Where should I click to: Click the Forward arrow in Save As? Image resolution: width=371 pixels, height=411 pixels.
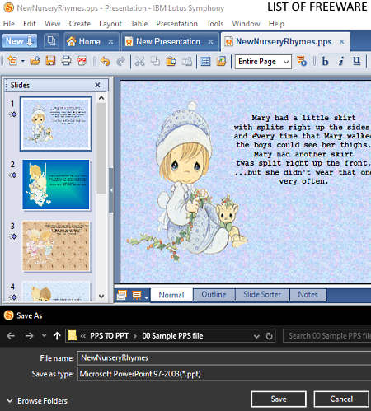pyautogui.click(x=29, y=335)
